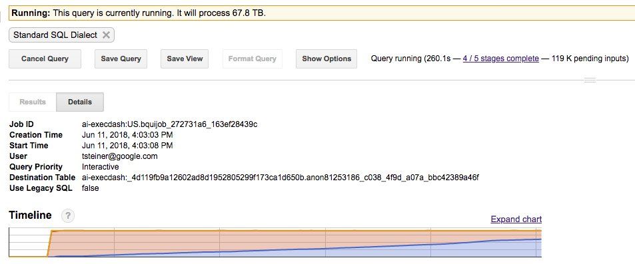
Task: Open the 4 / 5 stages complete link
Action: click(x=501, y=59)
